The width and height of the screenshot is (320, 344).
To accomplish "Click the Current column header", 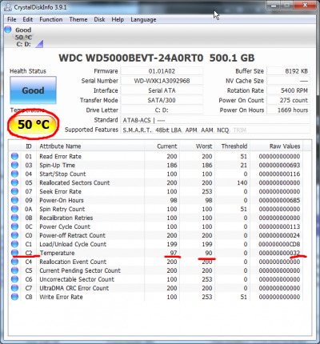I will pyautogui.click(x=162, y=146).
